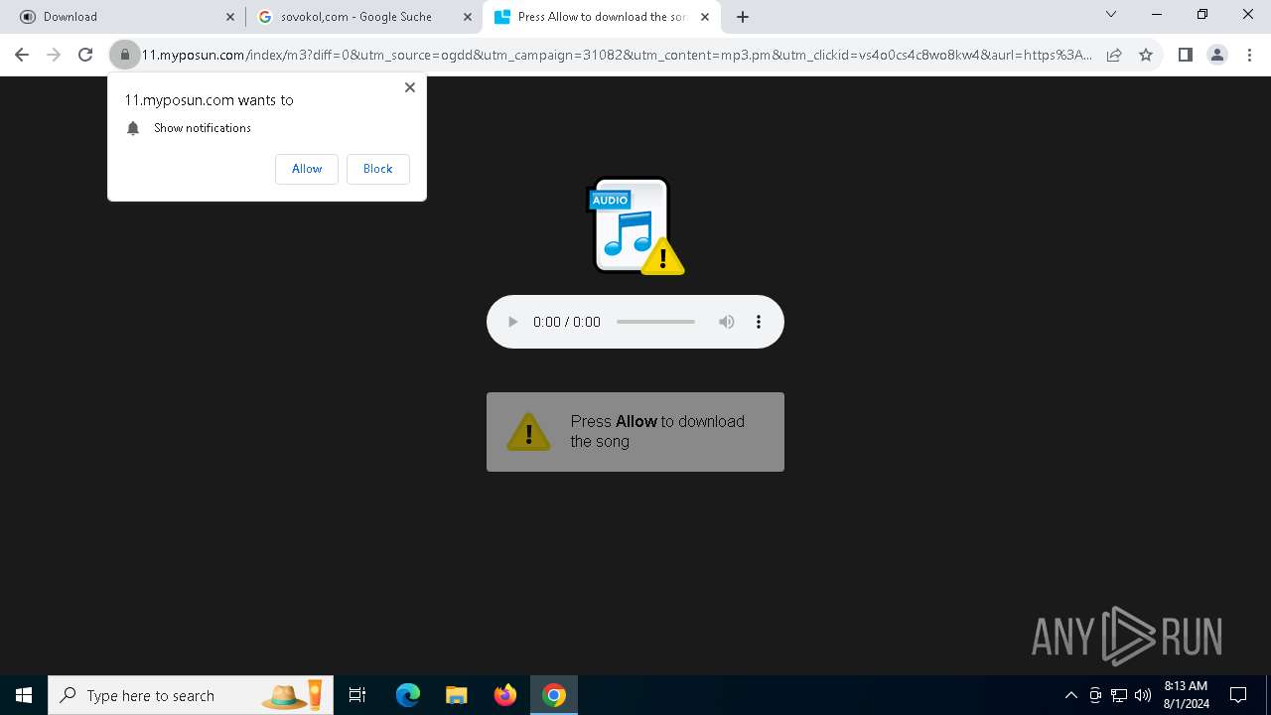Screen dimensions: 1271x715
Task: Open the Chrome profile menu
Action: [1216, 55]
